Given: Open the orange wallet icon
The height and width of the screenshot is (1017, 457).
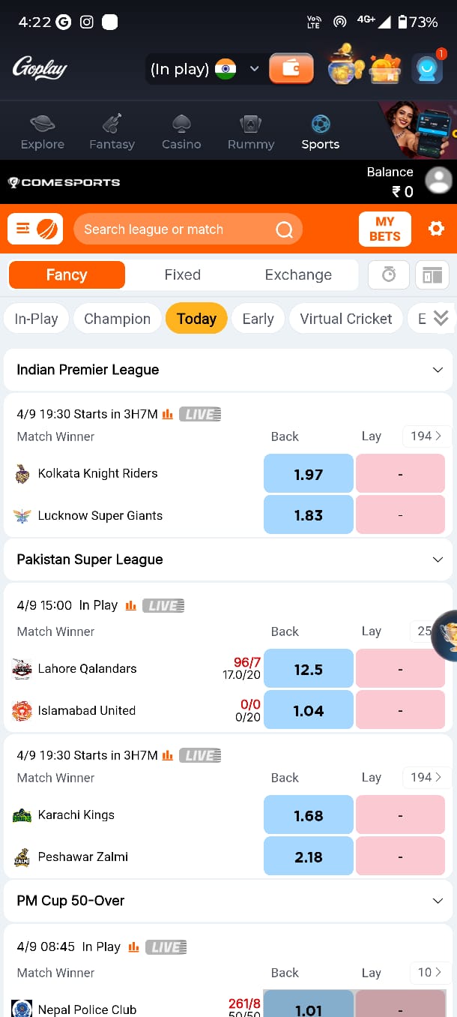Looking at the screenshot, I should tap(291, 69).
